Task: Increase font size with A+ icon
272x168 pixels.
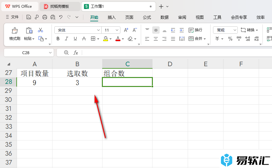Action: coord(126,30)
